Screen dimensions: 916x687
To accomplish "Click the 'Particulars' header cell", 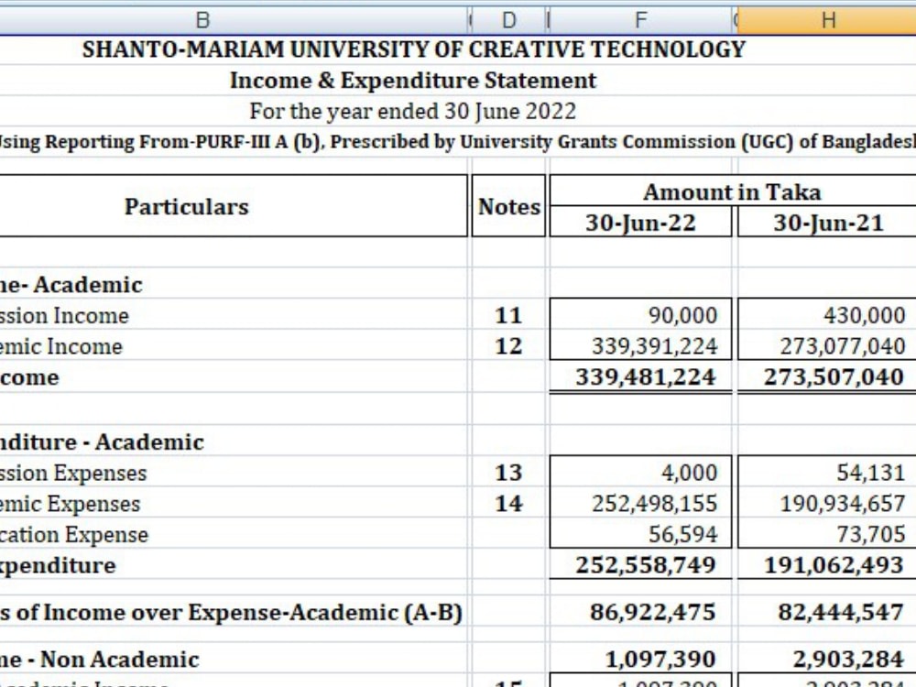I will (x=234, y=206).
